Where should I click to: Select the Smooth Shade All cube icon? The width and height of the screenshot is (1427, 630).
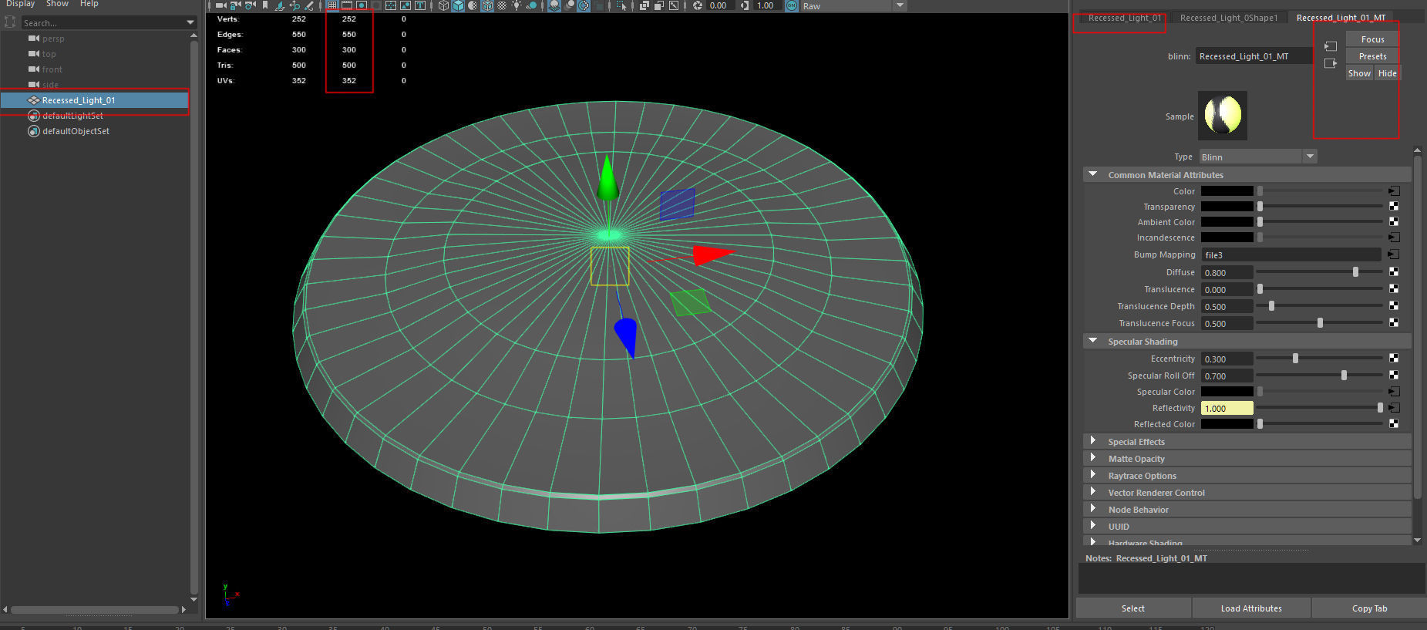(x=458, y=5)
